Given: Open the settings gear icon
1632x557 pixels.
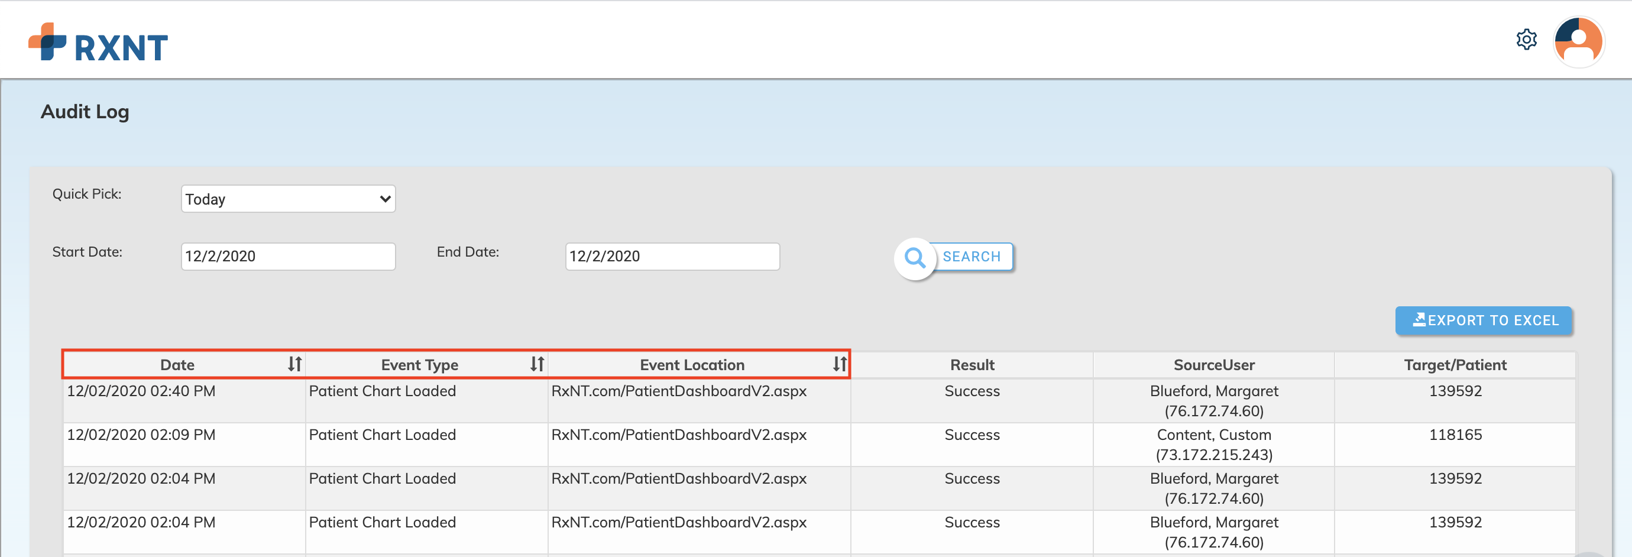Looking at the screenshot, I should coord(1526,39).
